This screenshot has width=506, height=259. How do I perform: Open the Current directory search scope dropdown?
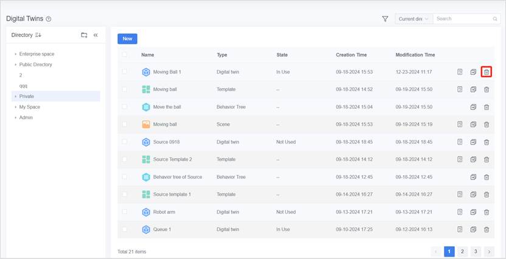click(x=413, y=19)
